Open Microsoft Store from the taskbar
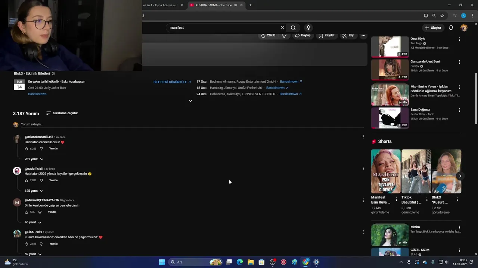The image size is (478, 268). point(261,262)
